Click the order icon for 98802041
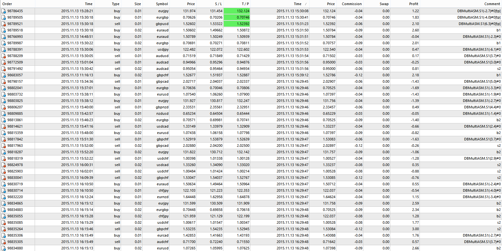The width and height of the screenshot is (502, 251). pyautogui.click(x=4, y=88)
